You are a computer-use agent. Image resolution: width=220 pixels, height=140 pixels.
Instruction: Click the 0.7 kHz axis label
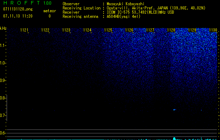[3, 115]
